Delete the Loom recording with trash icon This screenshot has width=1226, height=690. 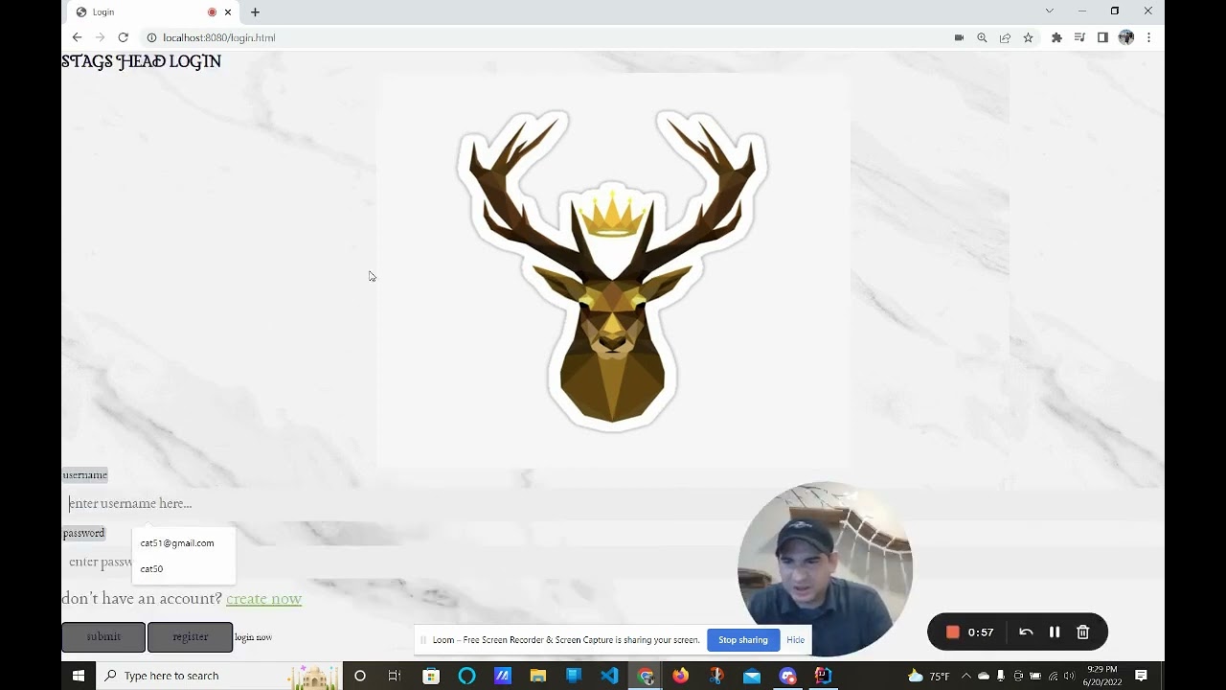tap(1083, 632)
